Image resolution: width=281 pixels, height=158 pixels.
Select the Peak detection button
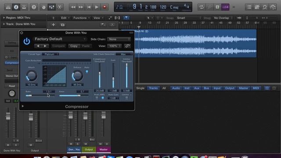coord(97,98)
